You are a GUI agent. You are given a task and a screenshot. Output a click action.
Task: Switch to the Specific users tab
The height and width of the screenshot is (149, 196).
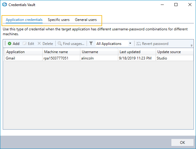59,20
